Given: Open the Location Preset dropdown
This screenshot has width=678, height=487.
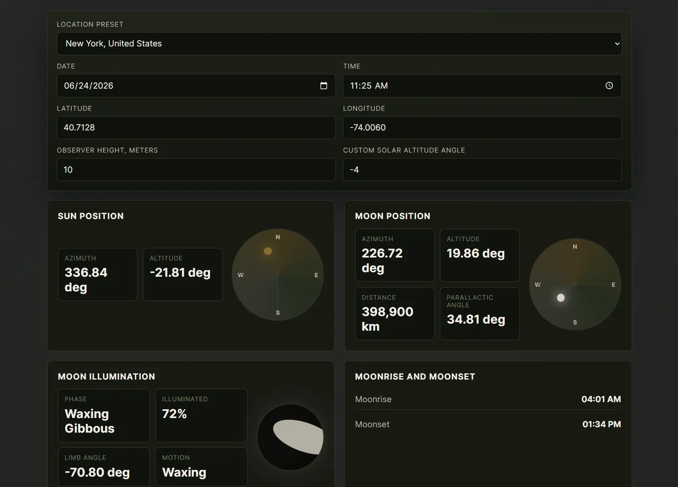Looking at the screenshot, I should pos(339,43).
